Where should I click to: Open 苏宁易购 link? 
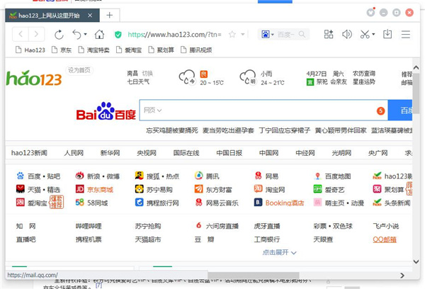point(154,189)
